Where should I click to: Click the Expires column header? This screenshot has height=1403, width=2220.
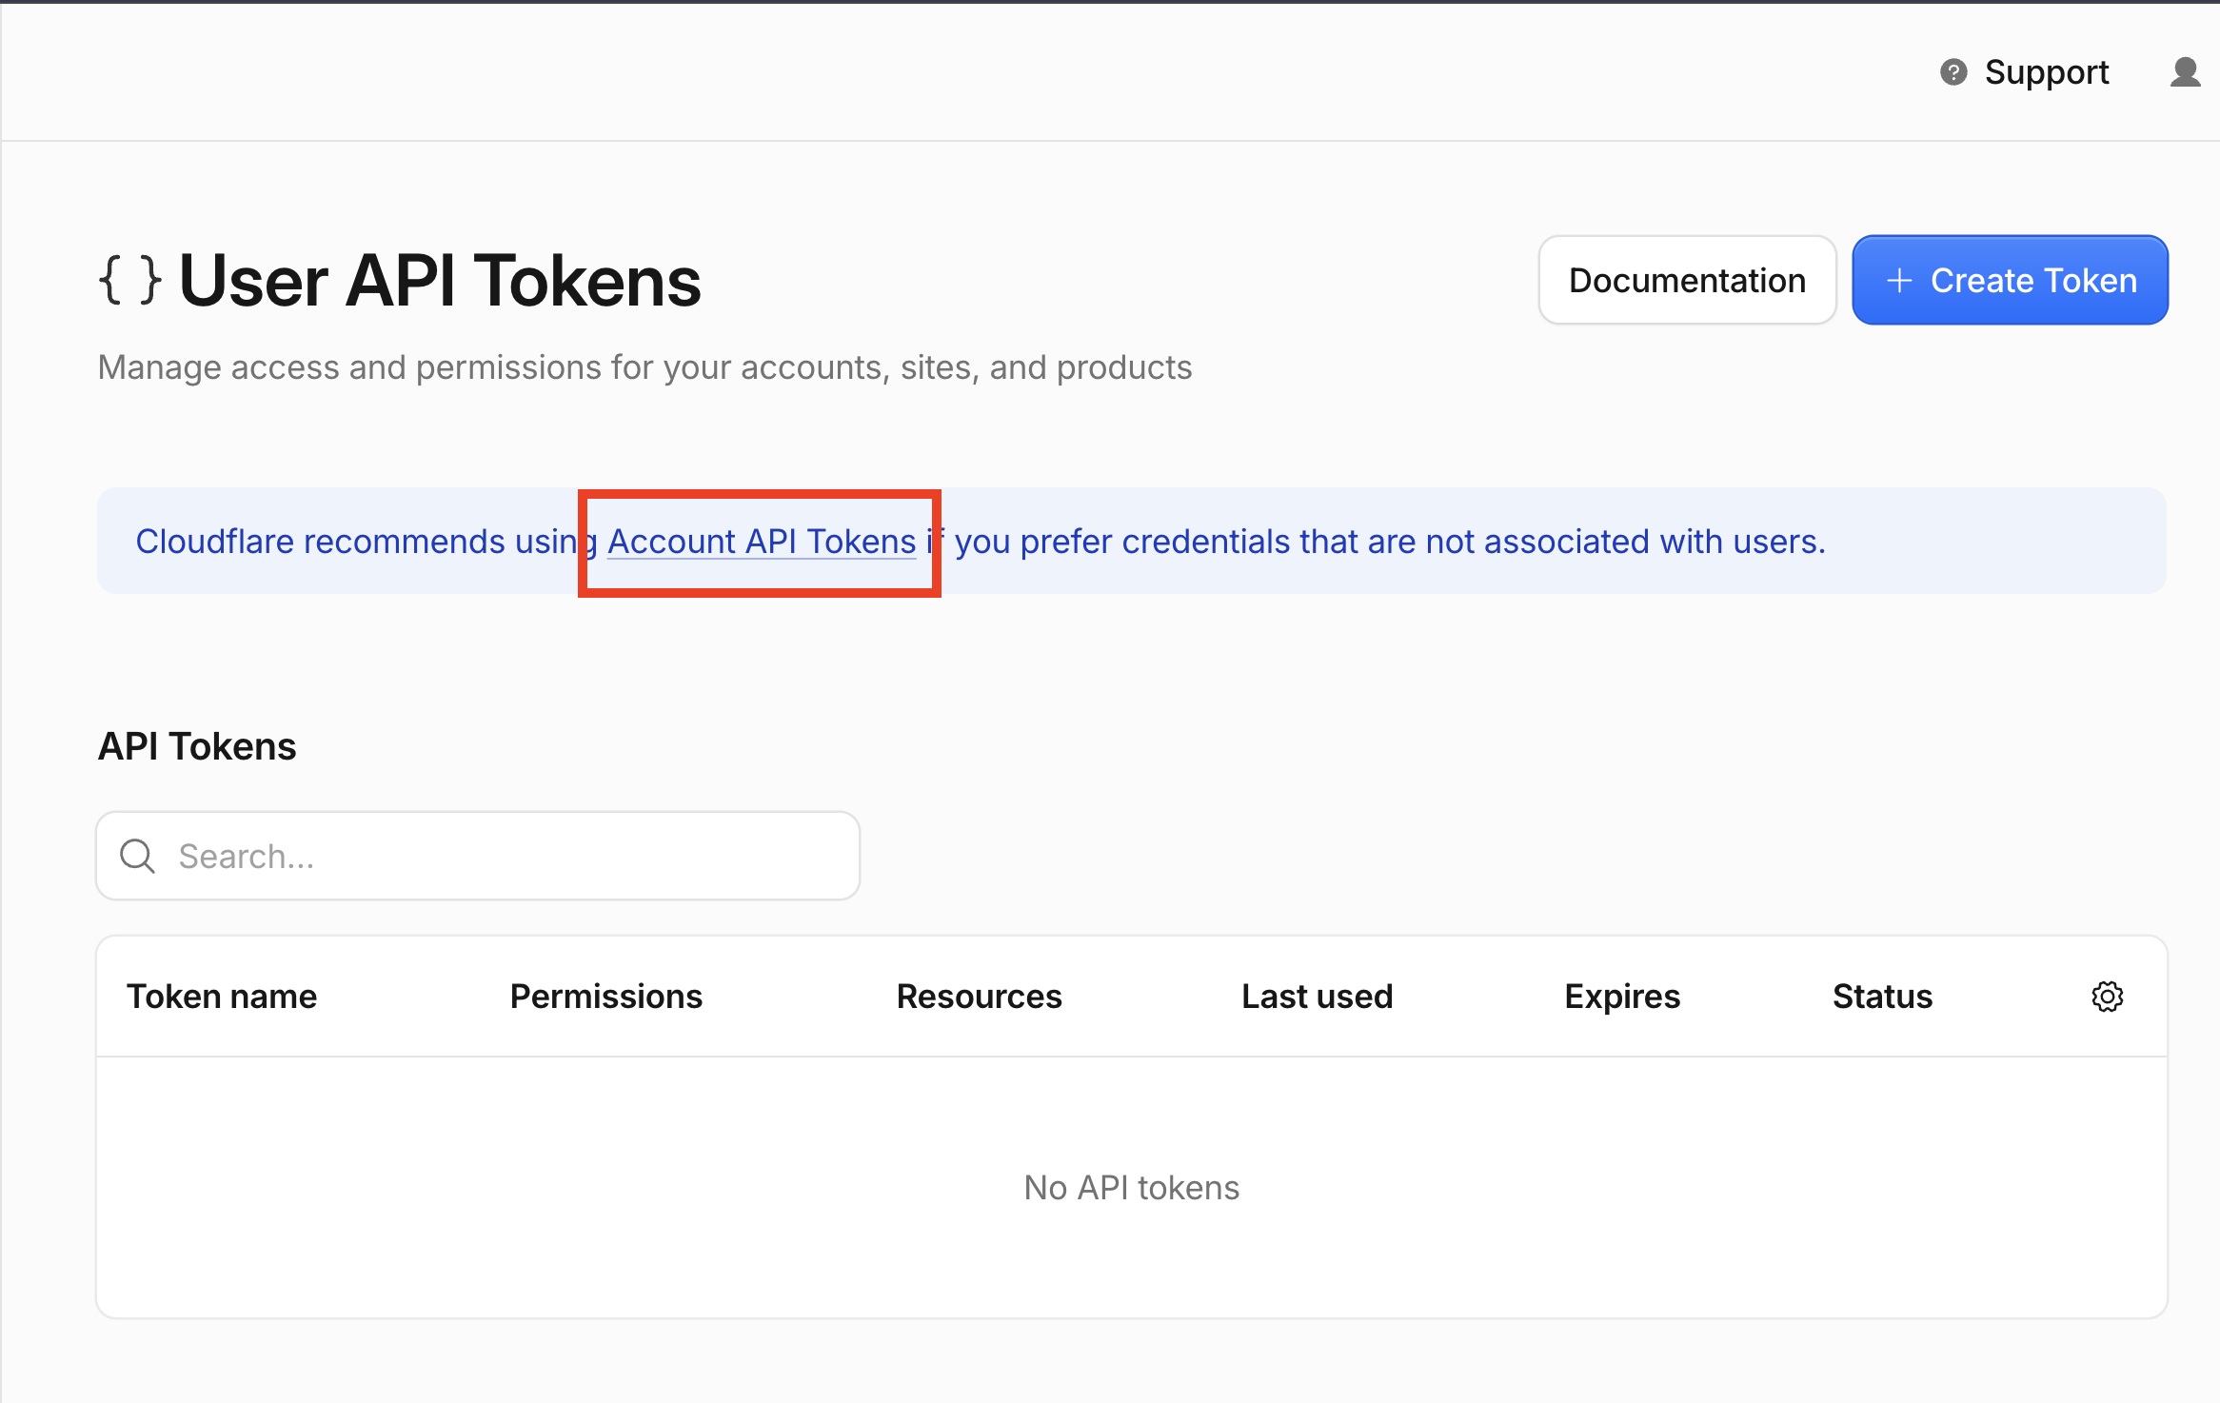(x=1622, y=997)
